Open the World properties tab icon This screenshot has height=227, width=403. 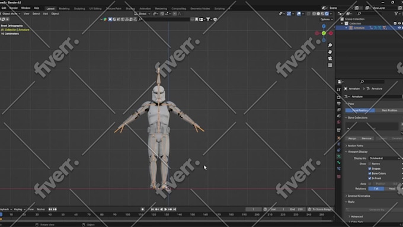(339, 122)
